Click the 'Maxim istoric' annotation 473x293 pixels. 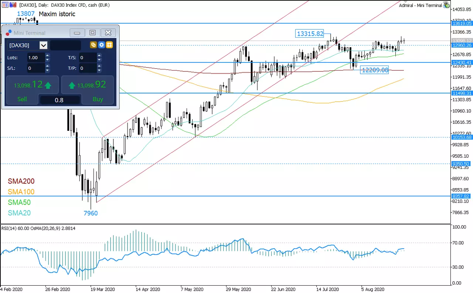(57, 14)
